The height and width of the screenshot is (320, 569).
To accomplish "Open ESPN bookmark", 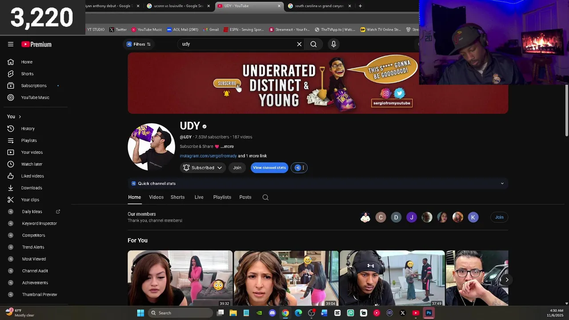I will (x=244, y=30).
